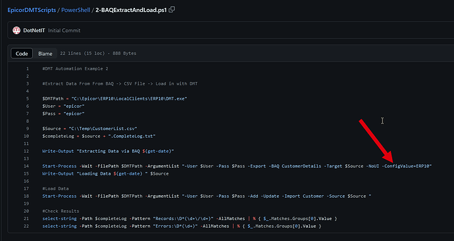The image size is (454, 241).
Task: Click the '#Extract Data From From BAQ' comment line
Action: [x=120, y=84]
